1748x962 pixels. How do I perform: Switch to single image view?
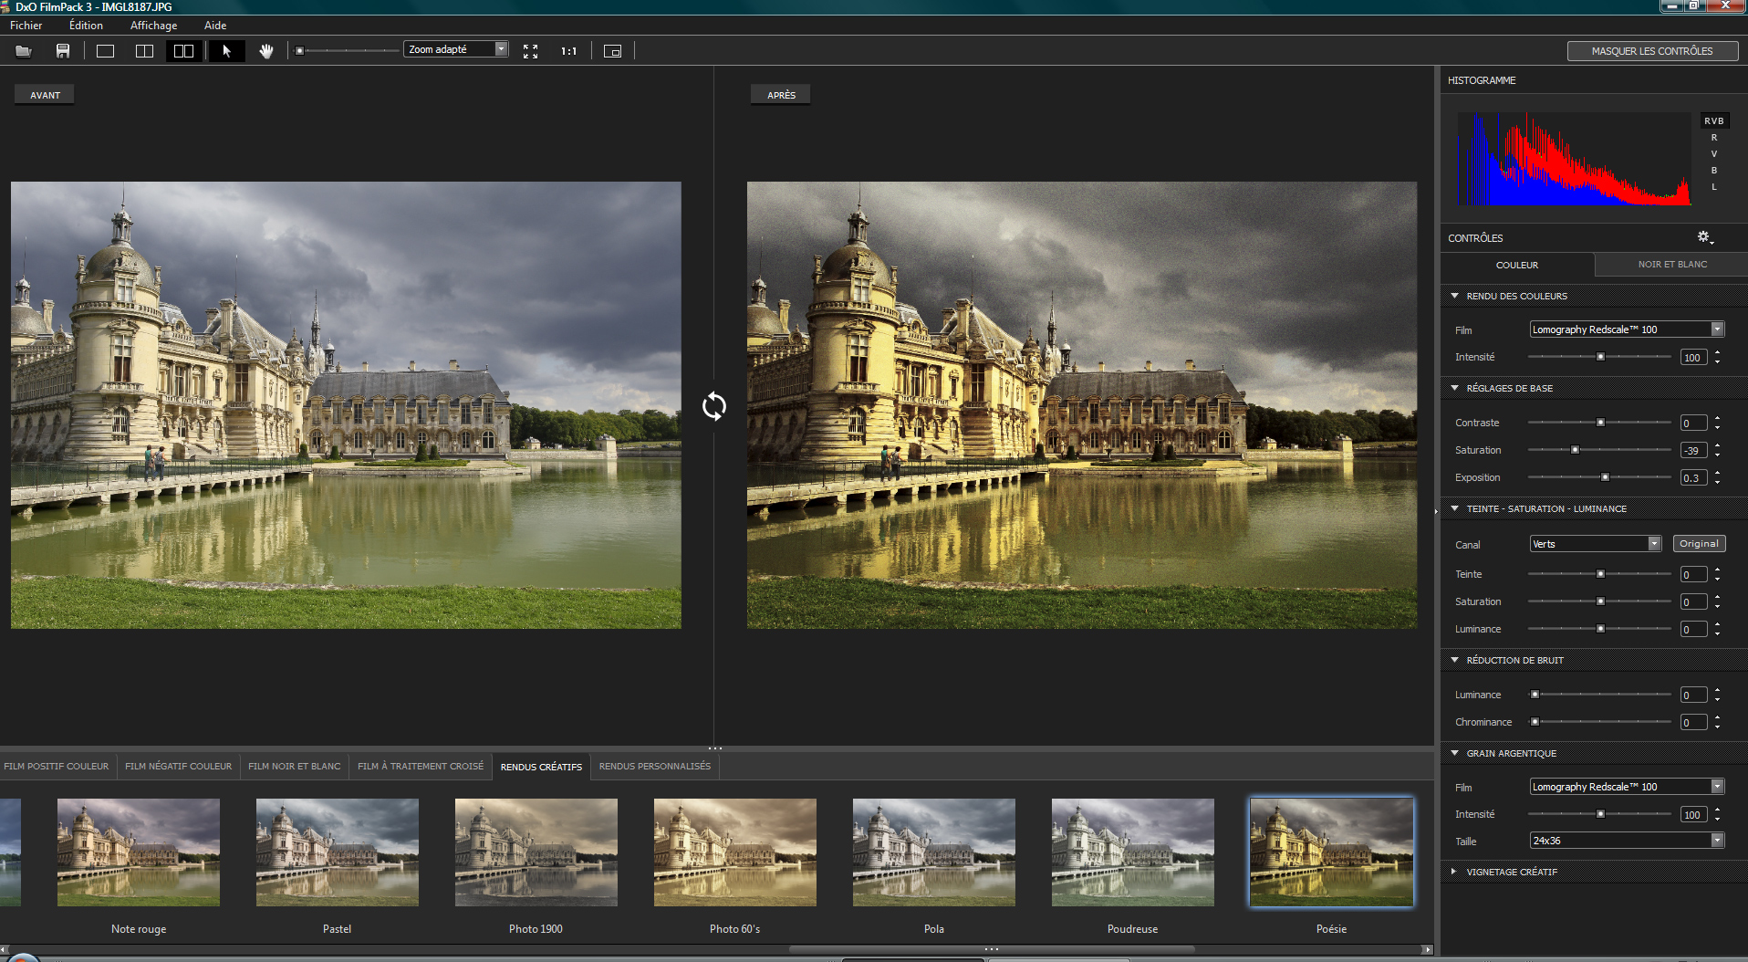106,51
